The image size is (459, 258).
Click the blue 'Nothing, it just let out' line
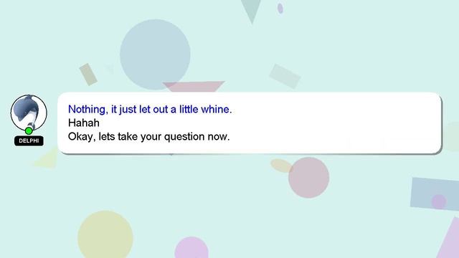pyautogui.click(x=150, y=109)
